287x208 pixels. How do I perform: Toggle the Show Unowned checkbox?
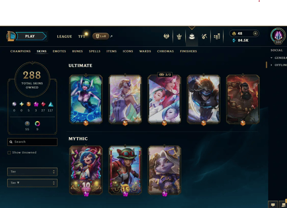9,153
